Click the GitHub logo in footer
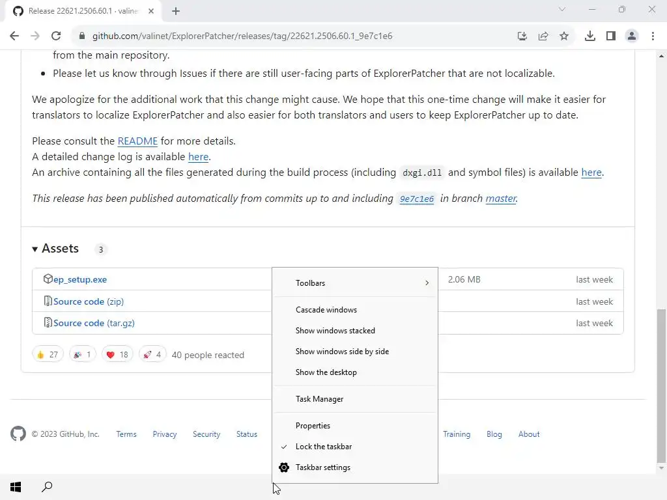The image size is (667, 500). click(18, 434)
